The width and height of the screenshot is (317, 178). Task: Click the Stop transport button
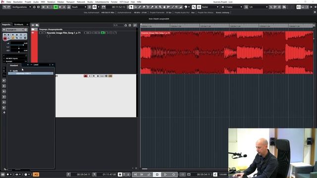point(157,175)
